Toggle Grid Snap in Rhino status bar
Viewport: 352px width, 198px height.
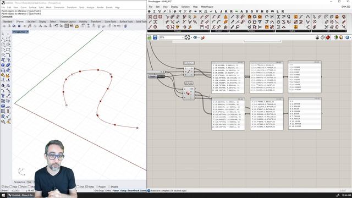[x=99, y=191]
